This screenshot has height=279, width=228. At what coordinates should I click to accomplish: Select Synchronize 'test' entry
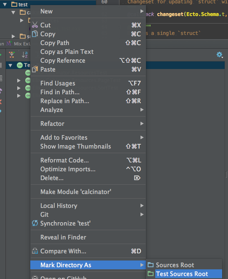click(88, 223)
